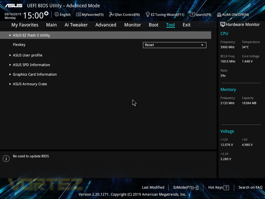Screen dimensions: 265x199
Task: Click Ratio value 39x
Action: tap(223, 76)
